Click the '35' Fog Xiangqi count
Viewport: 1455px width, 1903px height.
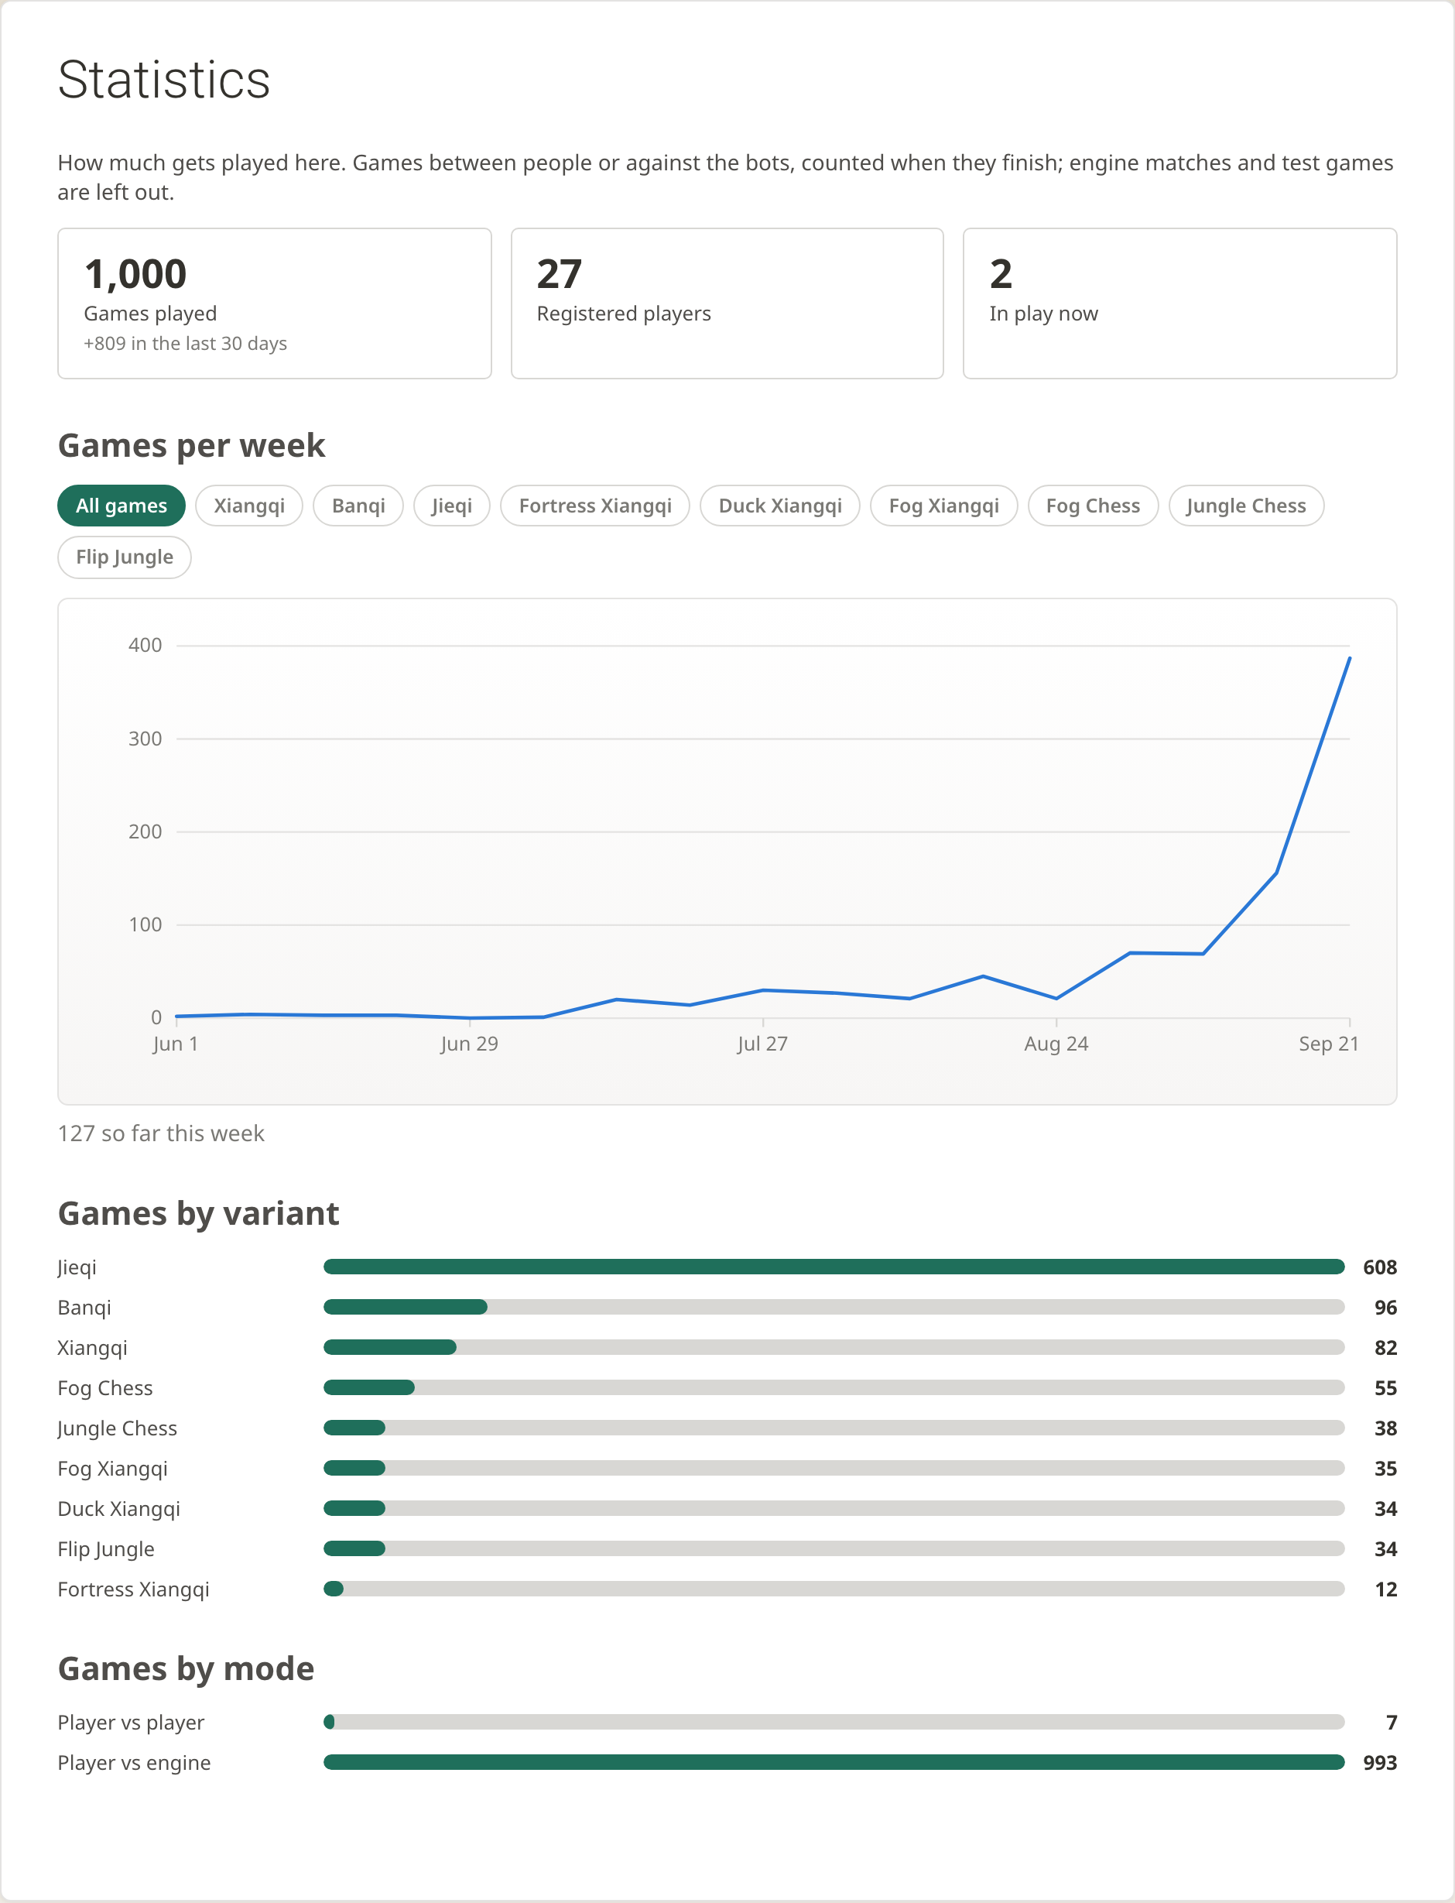click(1385, 1468)
